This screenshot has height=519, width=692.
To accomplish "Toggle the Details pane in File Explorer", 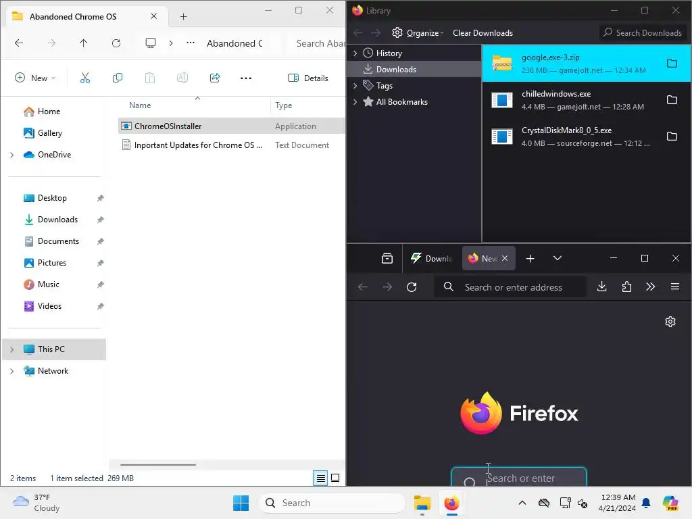I will tap(308, 78).
